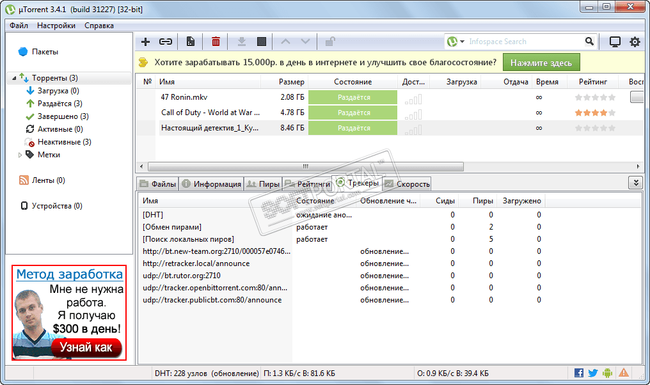650x385 pixels.
Task: Click Add Torrent from URL link icon
Action: (166, 42)
